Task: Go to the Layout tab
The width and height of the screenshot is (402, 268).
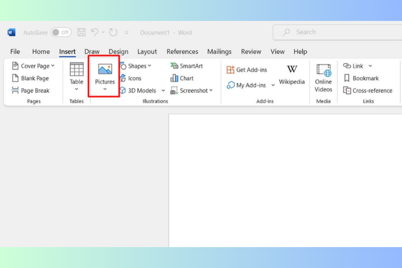Action: (x=147, y=51)
